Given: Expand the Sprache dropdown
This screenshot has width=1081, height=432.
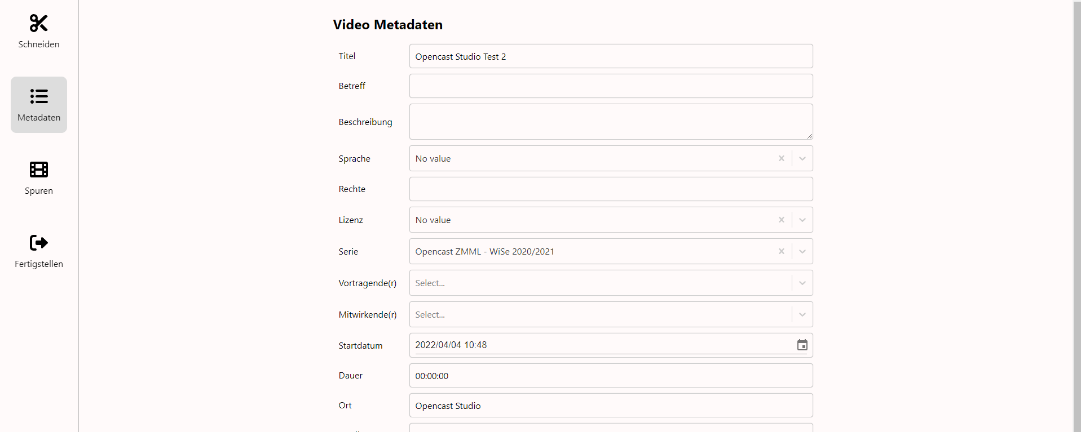Looking at the screenshot, I should click(802, 158).
